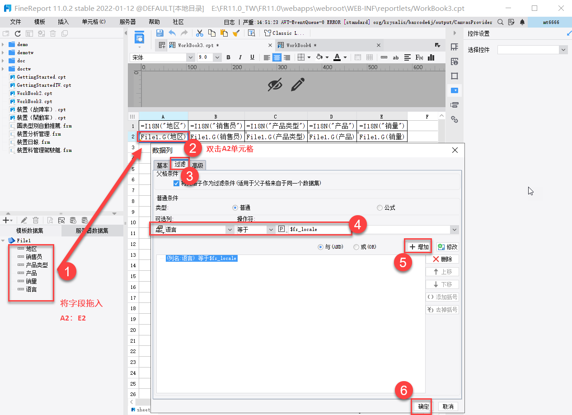
Task: Align cell text left
Action: pyautogui.click(x=267, y=57)
